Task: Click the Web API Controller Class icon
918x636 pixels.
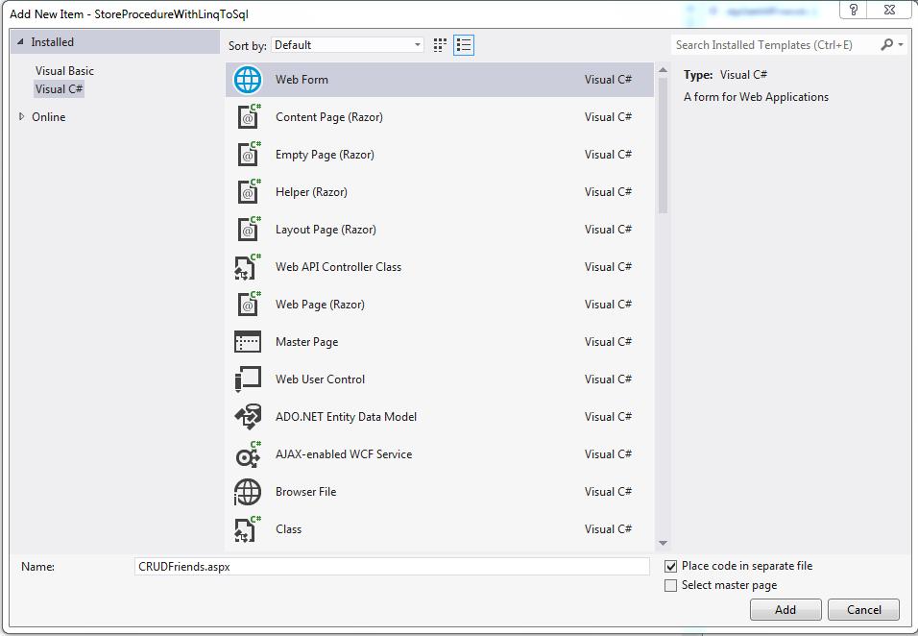Action: pos(248,266)
